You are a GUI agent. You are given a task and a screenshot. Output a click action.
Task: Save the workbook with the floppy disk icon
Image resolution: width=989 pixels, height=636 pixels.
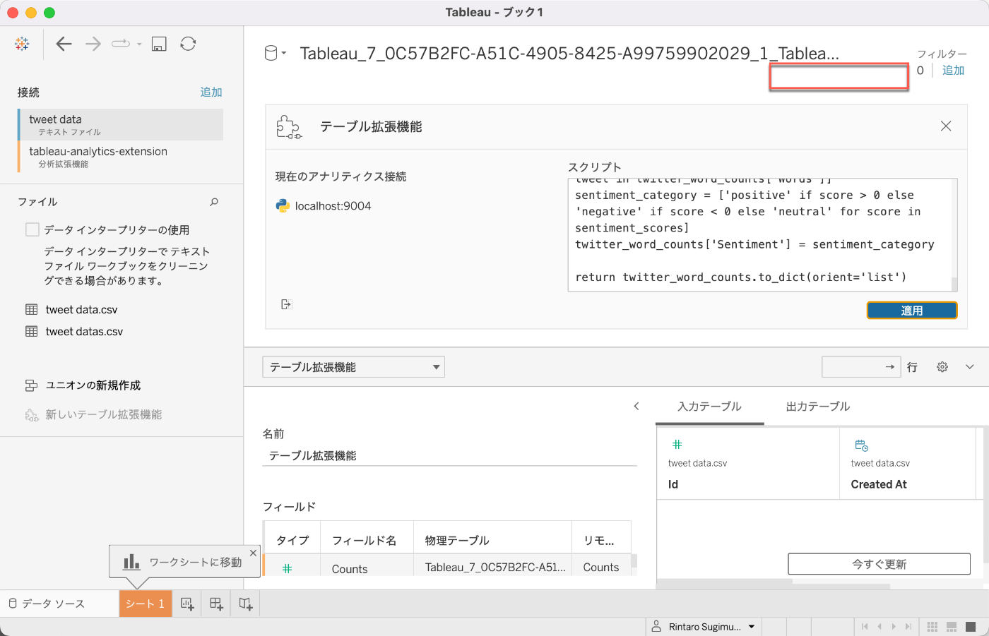click(159, 44)
